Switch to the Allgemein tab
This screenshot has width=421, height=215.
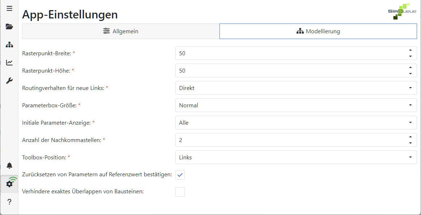coord(121,31)
